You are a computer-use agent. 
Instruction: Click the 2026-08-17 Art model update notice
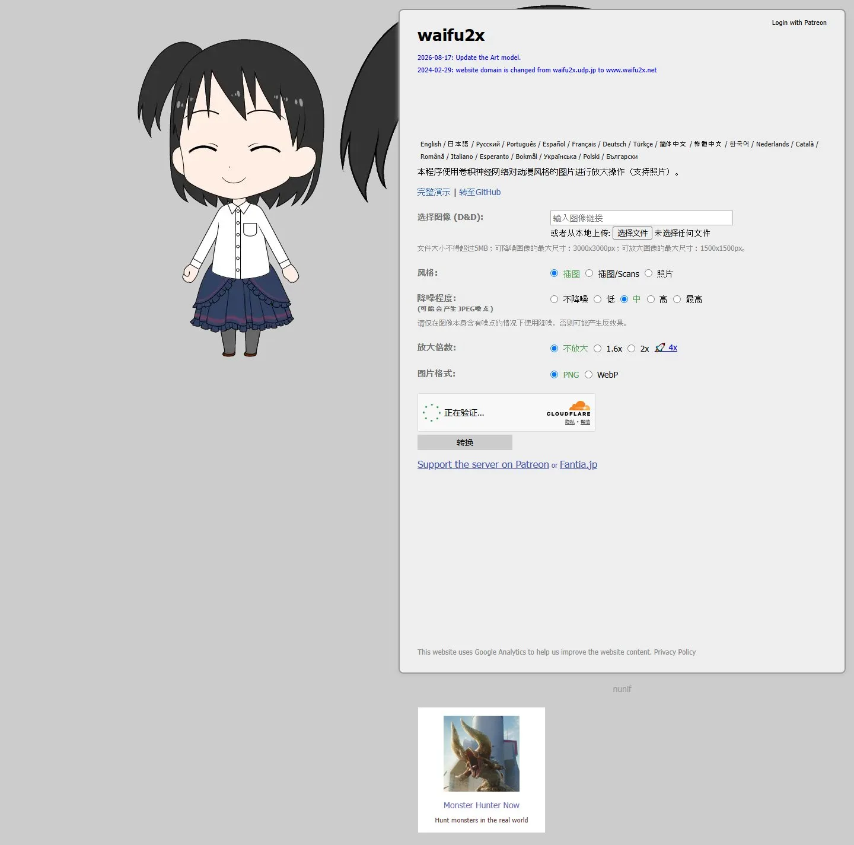pos(469,58)
